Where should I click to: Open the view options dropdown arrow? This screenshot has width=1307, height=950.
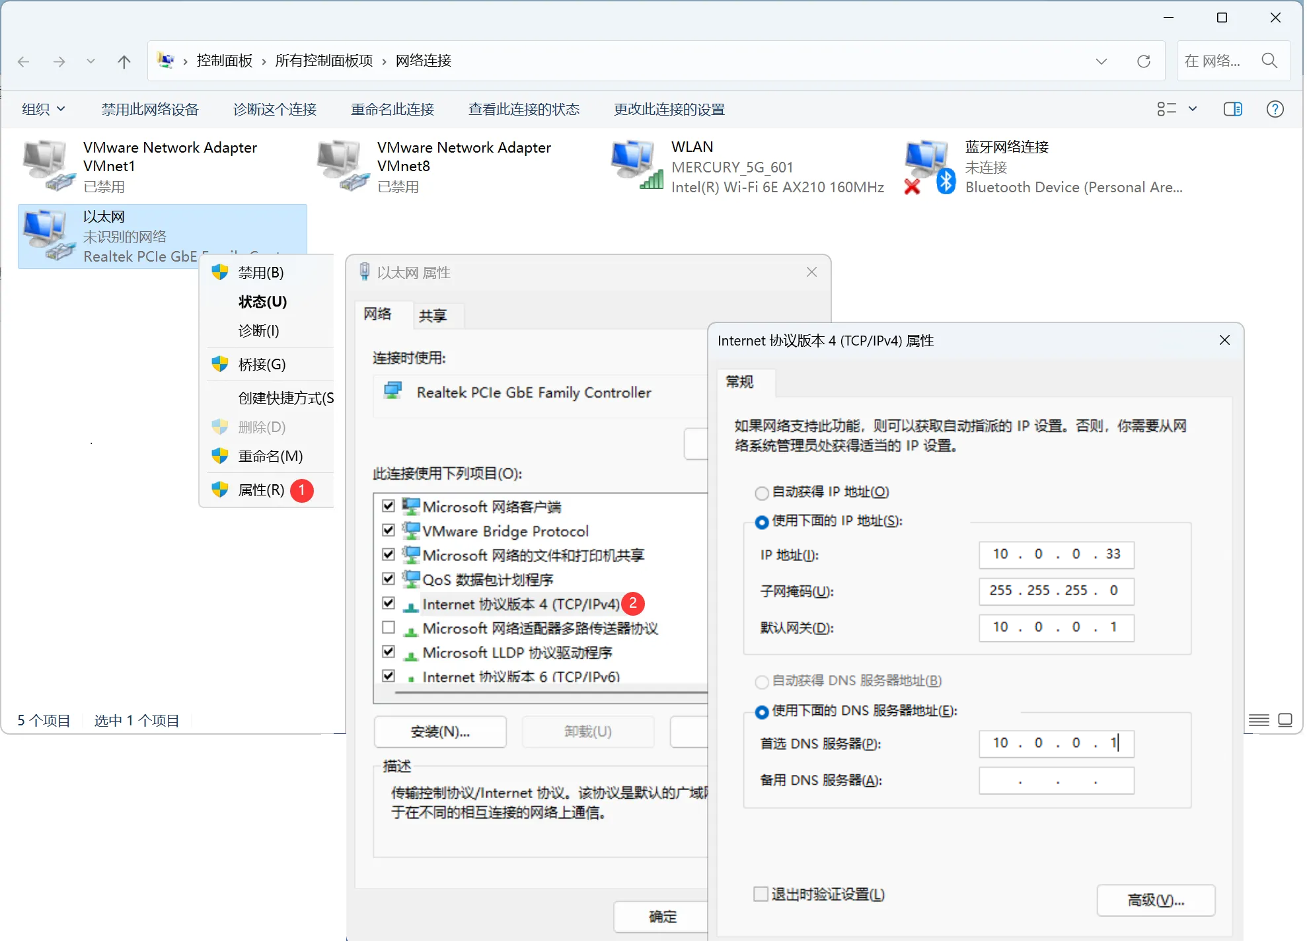1193,109
